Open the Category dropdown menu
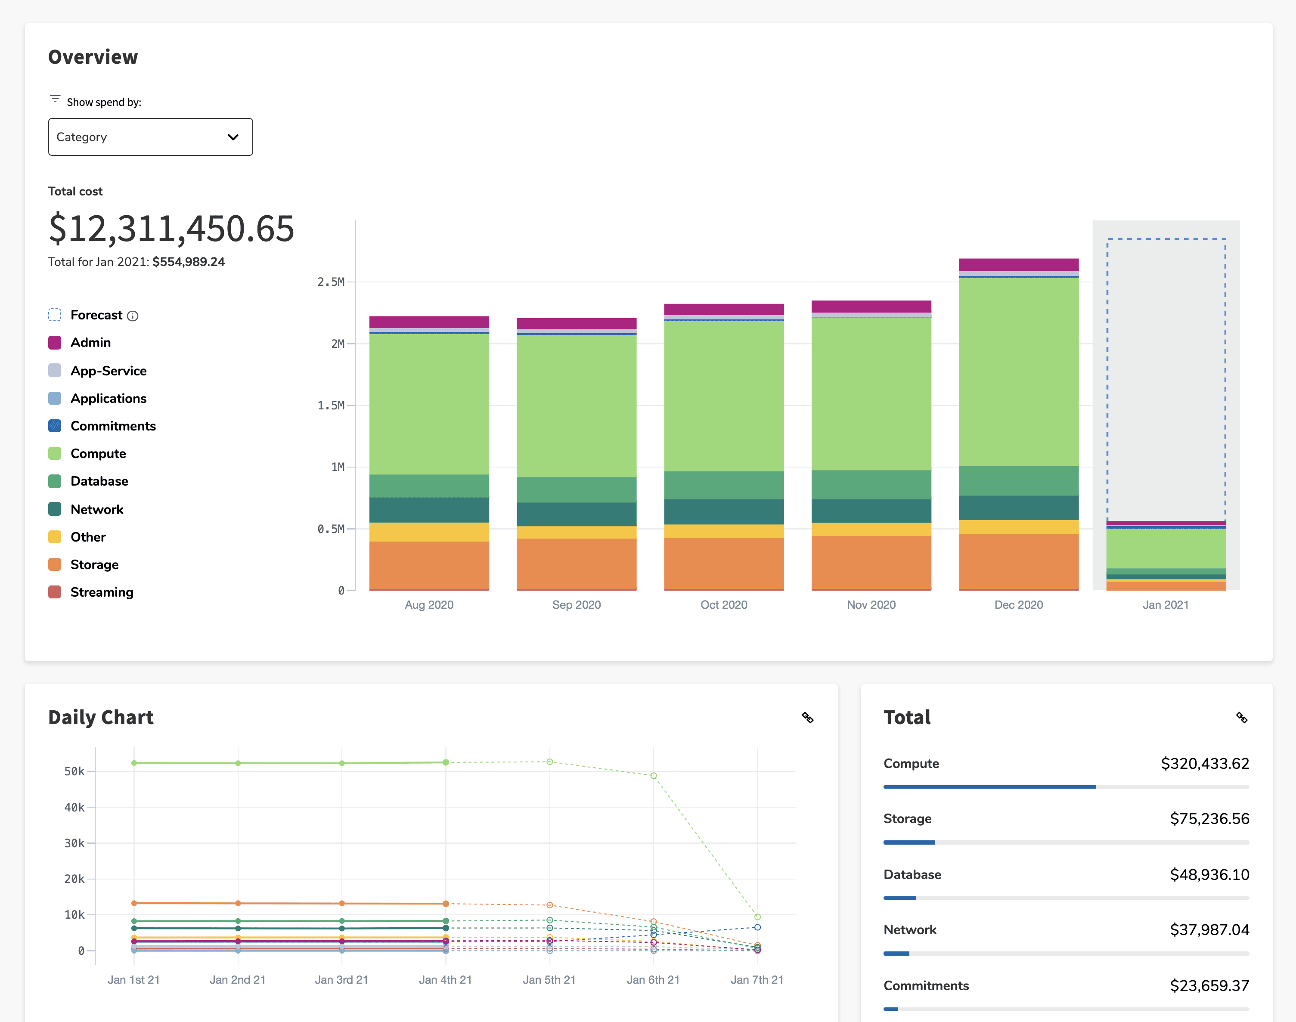1296x1022 pixels. point(150,137)
